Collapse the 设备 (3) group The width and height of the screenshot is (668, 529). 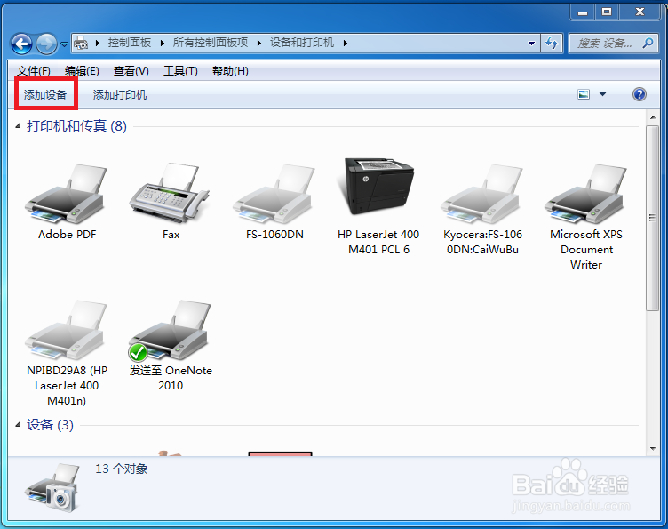(x=18, y=425)
